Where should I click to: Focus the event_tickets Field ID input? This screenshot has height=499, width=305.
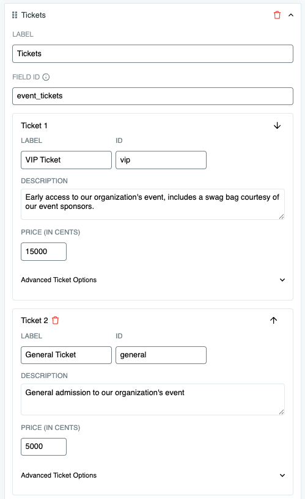pyautogui.click(x=153, y=96)
